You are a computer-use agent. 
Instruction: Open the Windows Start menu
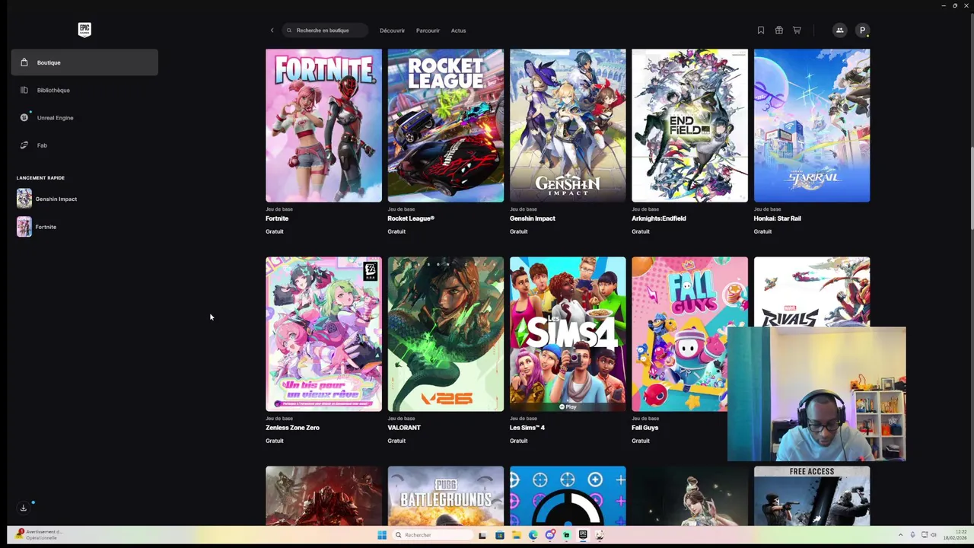click(382, 535)
